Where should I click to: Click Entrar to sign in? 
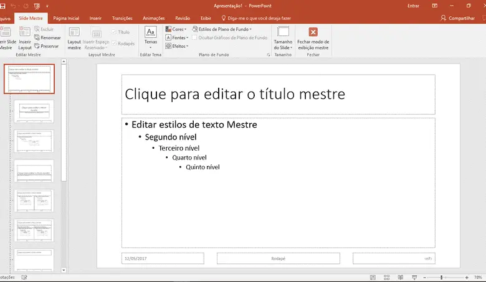413,6
